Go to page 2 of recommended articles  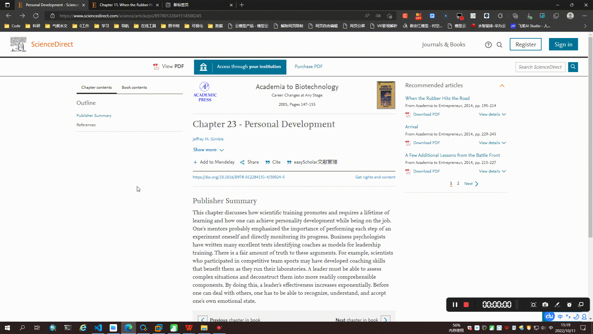458,183
